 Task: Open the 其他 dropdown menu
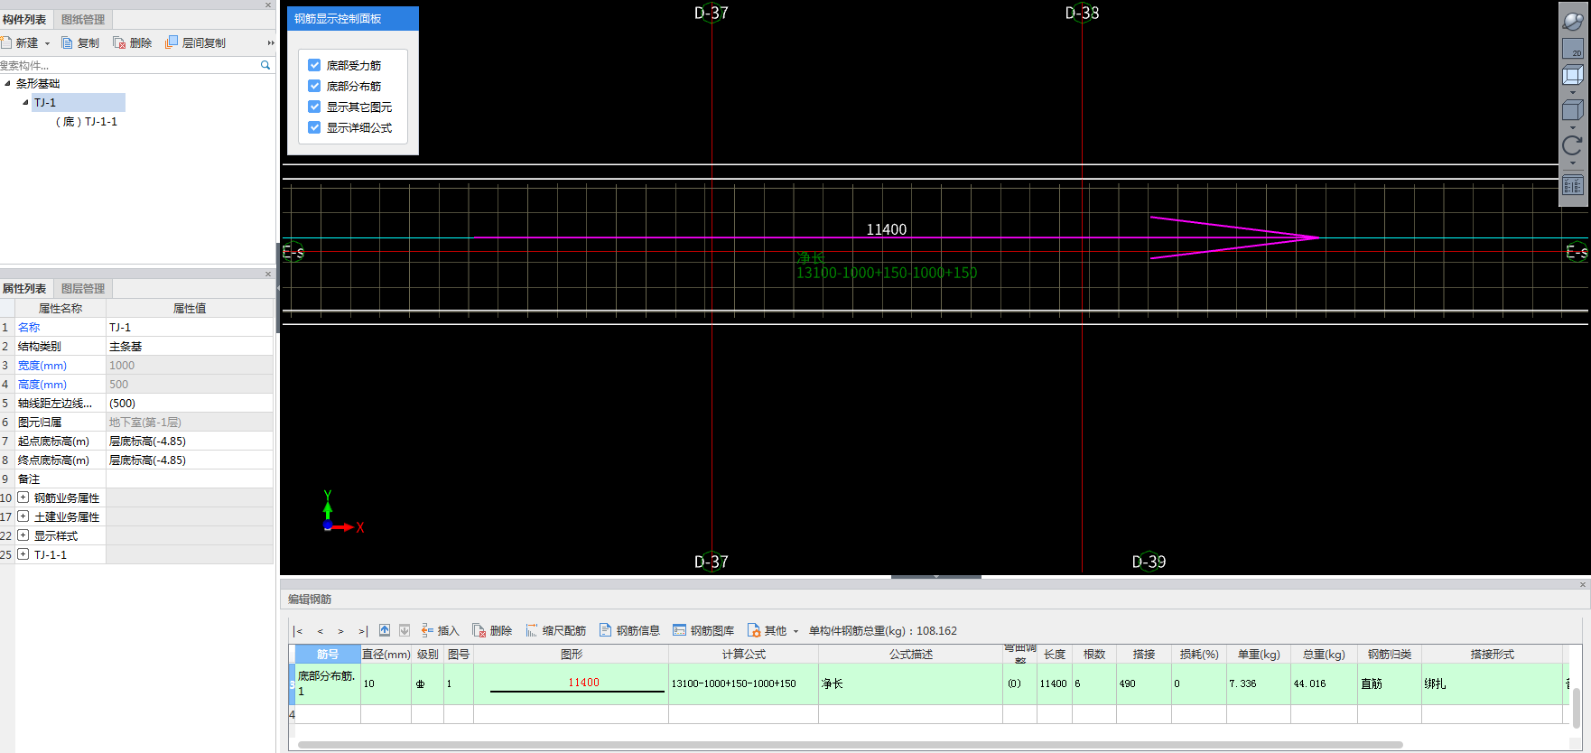773,630
